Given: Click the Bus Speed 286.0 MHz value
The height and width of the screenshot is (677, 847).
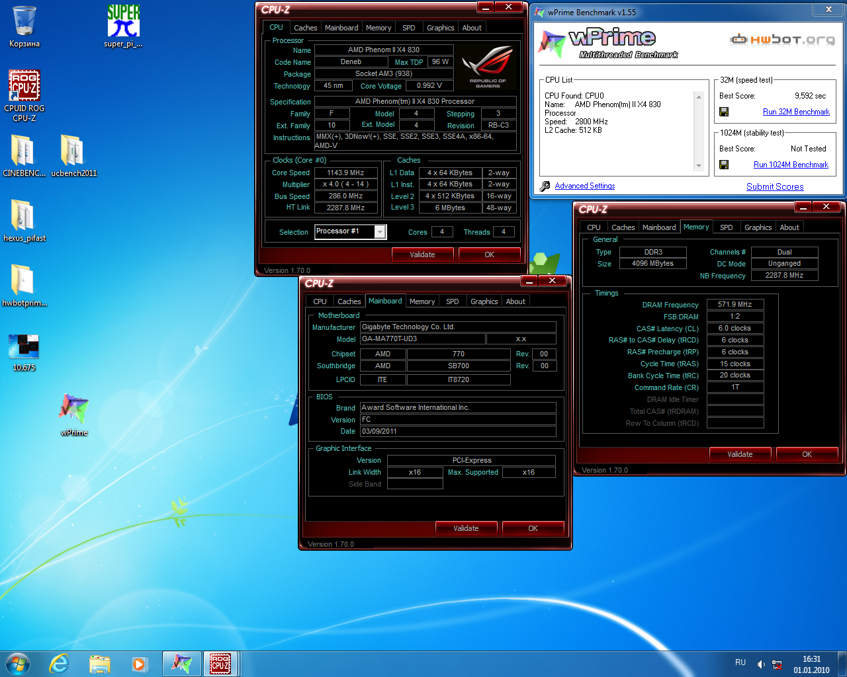Looking at the screenshot, I should 345,196.
